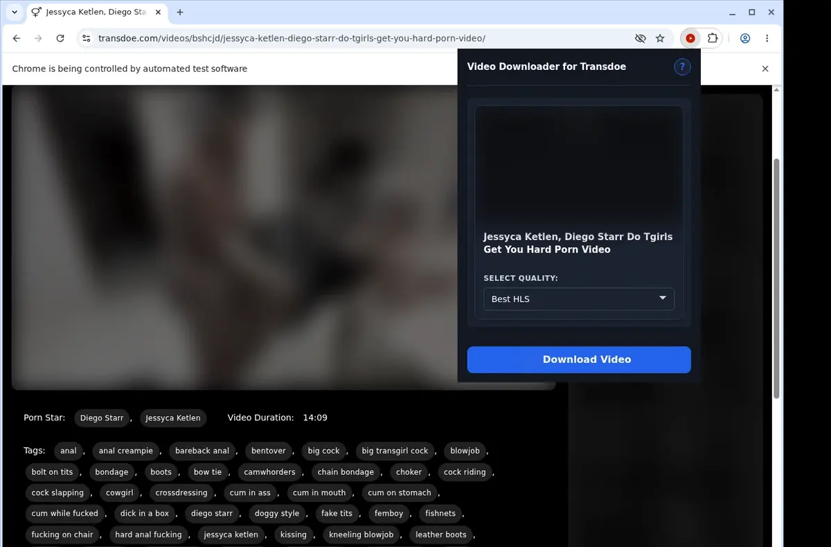View site information icon in address bar
This screenshot has width=831, height=547.
(86, 39)
